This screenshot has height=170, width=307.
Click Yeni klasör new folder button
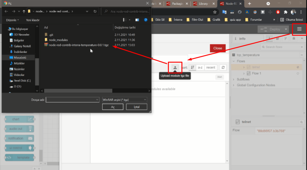33,20
